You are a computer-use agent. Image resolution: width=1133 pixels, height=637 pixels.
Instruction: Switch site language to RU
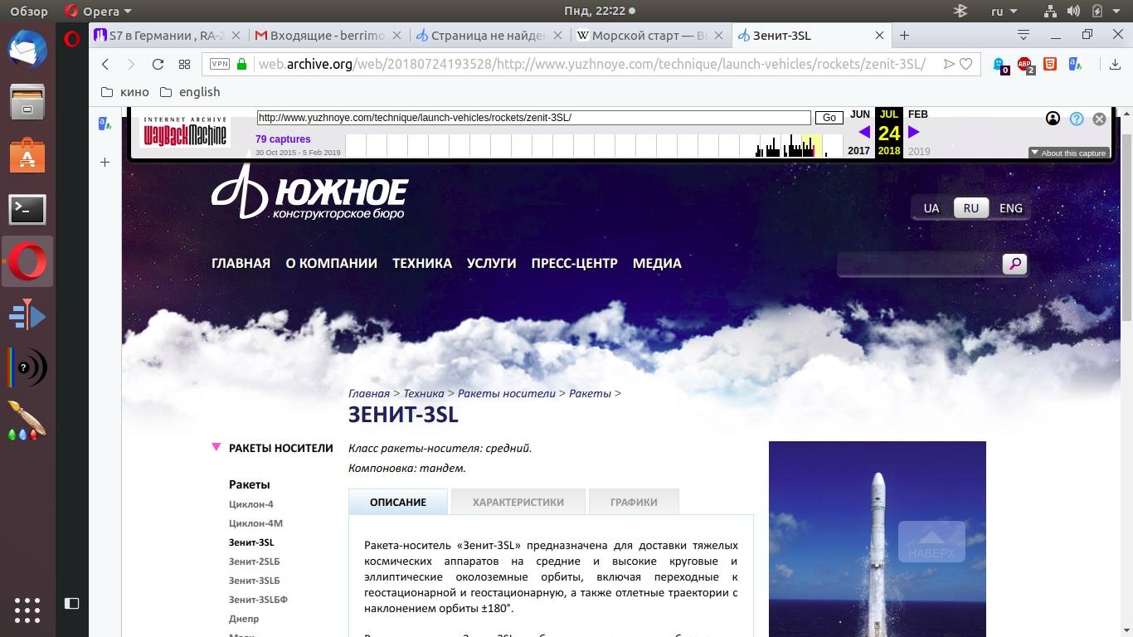point(971,208)
